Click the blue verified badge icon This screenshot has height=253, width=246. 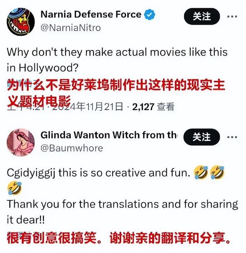click(150, 15)
